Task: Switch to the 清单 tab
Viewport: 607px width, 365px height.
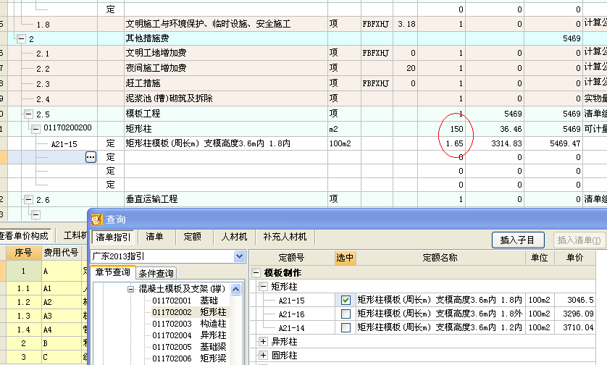Action: 154,237
